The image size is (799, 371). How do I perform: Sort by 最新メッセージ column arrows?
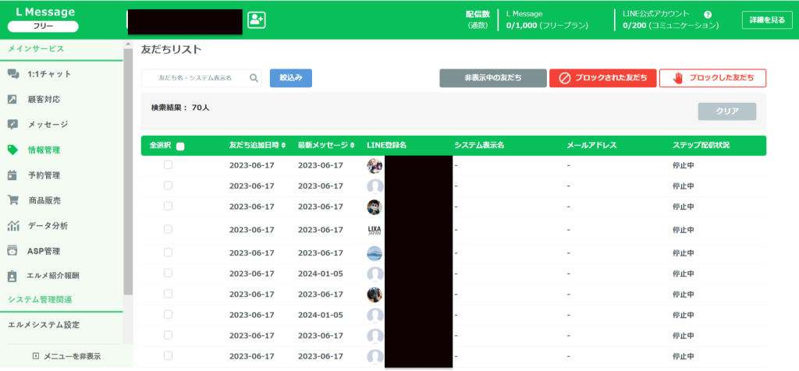pyautogui.click(x=351, y=145)
